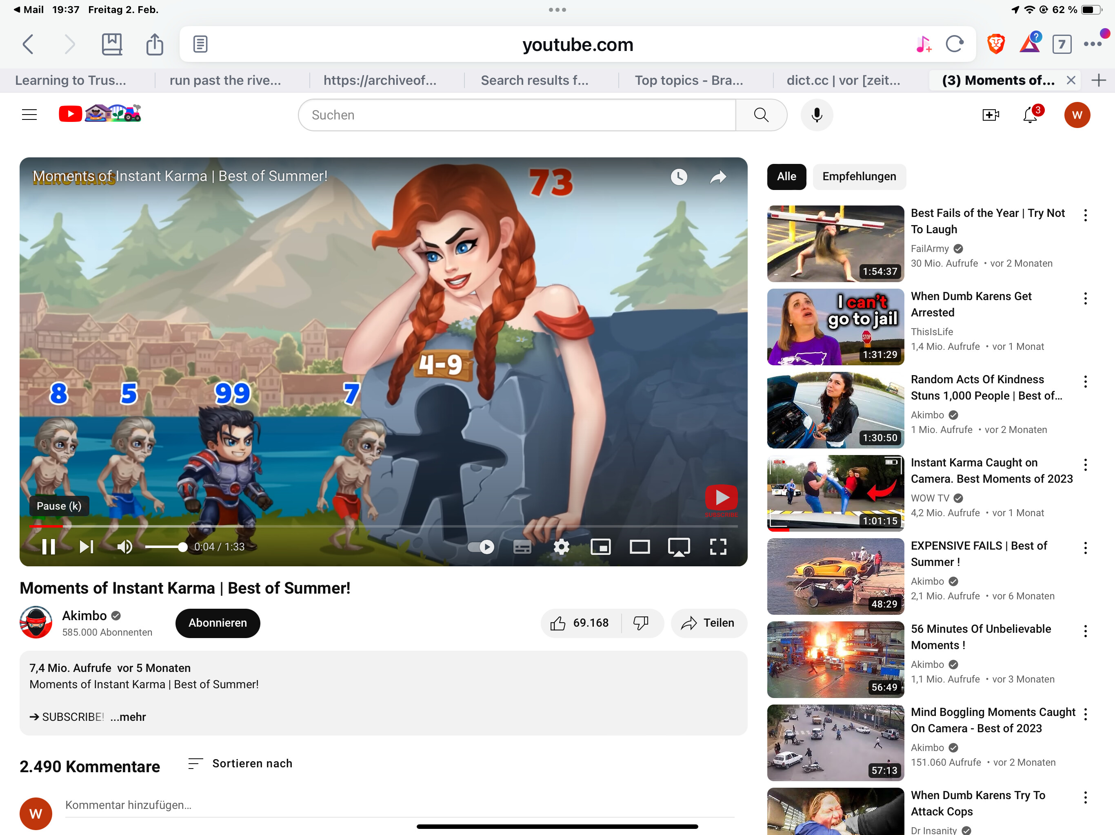Image resolution: width=1115 pixels, height=835 pixels.
Task: Open the create video camera icon
Action: click(991, 115)
